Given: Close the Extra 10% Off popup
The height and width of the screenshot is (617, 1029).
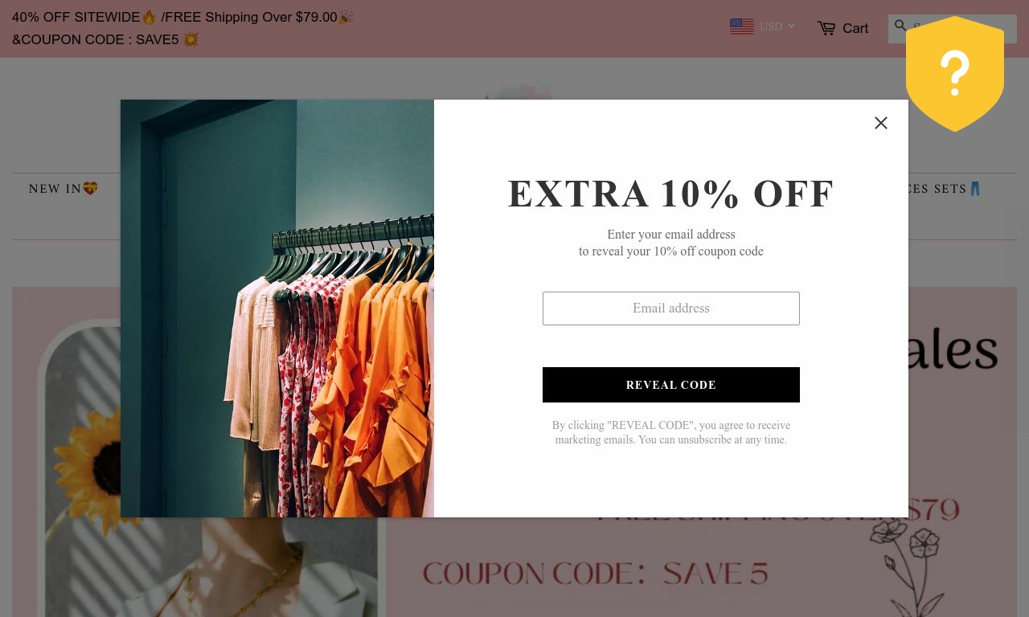Looking at the screenshot, I should point(881,123).
